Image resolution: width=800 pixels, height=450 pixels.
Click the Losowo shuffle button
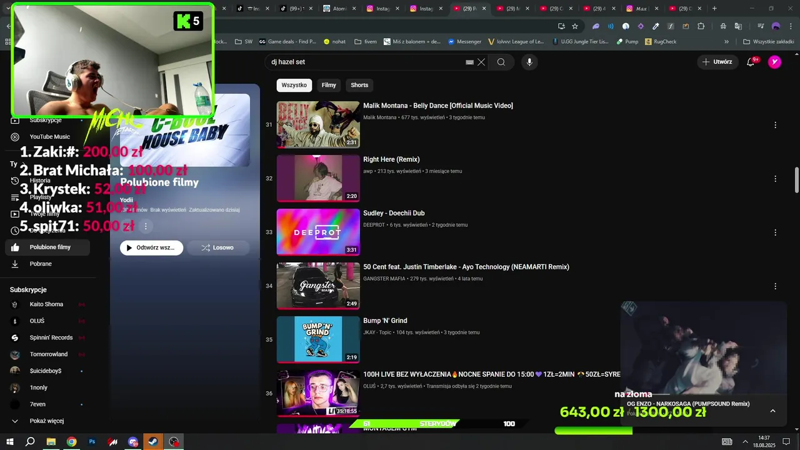pyautogui.click(x=217, y=247)
